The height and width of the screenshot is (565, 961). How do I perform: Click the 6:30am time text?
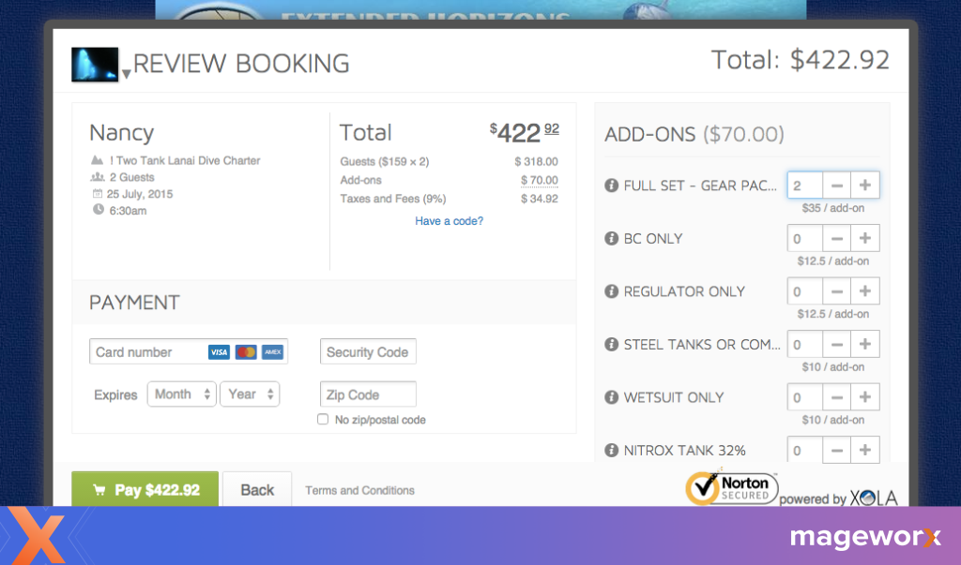click(128, 211)
